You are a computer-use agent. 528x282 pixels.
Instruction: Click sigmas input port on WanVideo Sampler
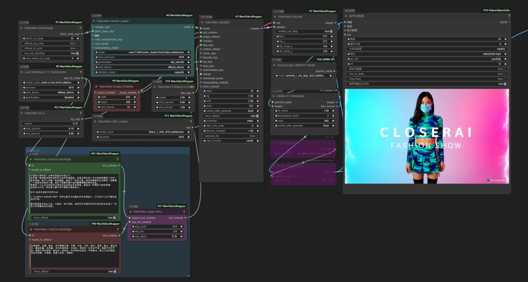click(201, 74)
